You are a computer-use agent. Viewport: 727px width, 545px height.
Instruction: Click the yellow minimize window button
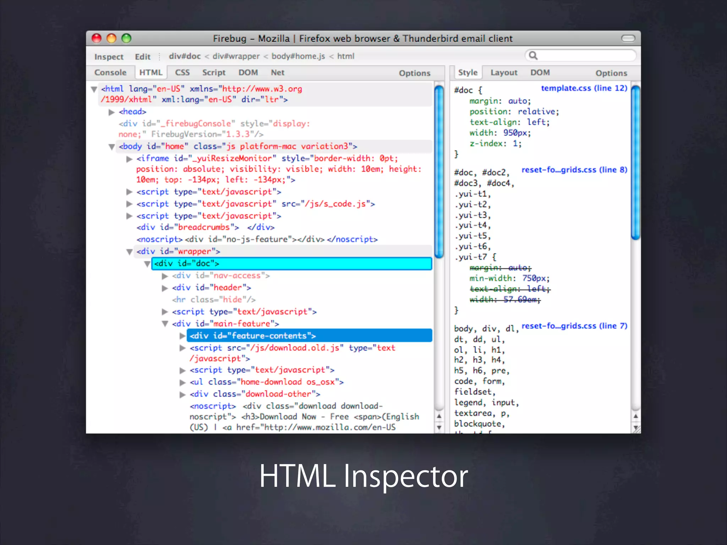pyautogui.click(x=111, y=38)
